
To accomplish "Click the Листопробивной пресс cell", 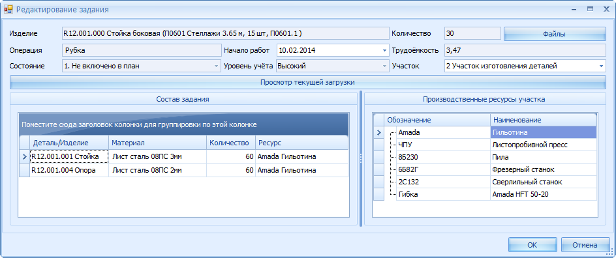I will click(x=544, y=145).
